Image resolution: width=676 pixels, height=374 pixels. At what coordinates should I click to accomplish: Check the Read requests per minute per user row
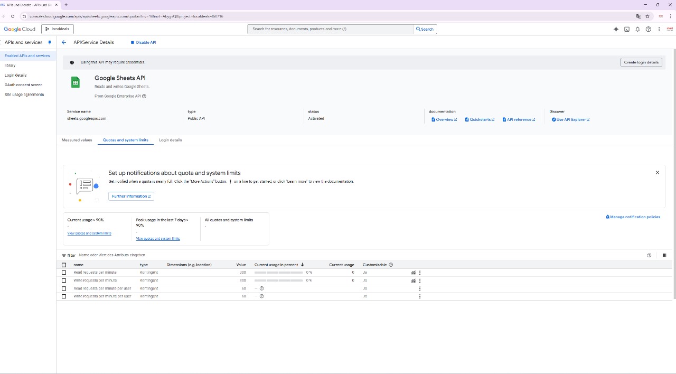coord(64,288)
